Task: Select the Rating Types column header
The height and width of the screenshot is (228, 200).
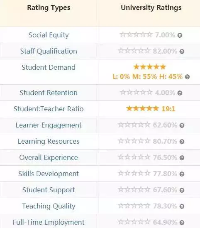Action: pos(49,7)
